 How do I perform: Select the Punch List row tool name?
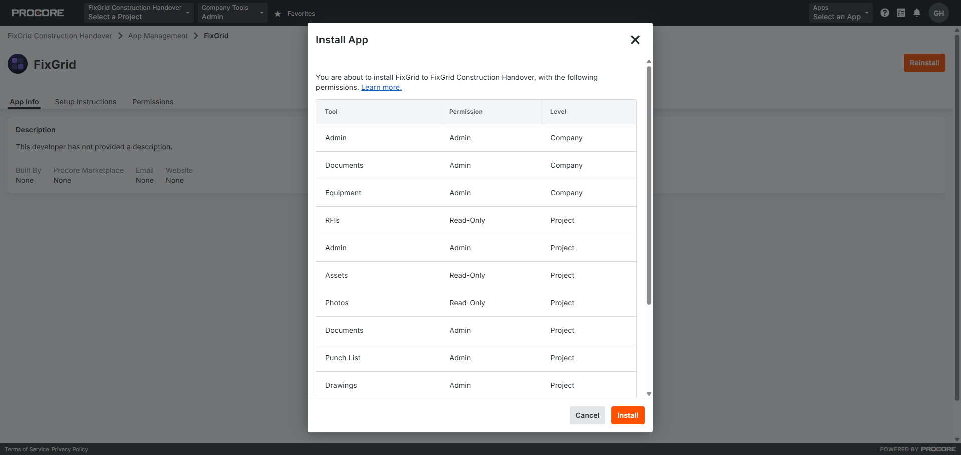[x=343, y=358]
